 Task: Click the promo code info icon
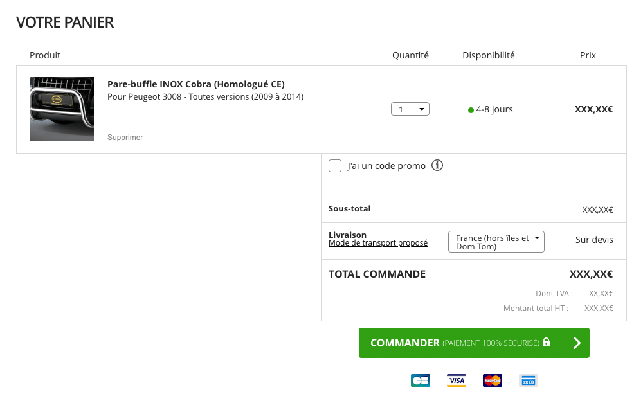point(437,165)
